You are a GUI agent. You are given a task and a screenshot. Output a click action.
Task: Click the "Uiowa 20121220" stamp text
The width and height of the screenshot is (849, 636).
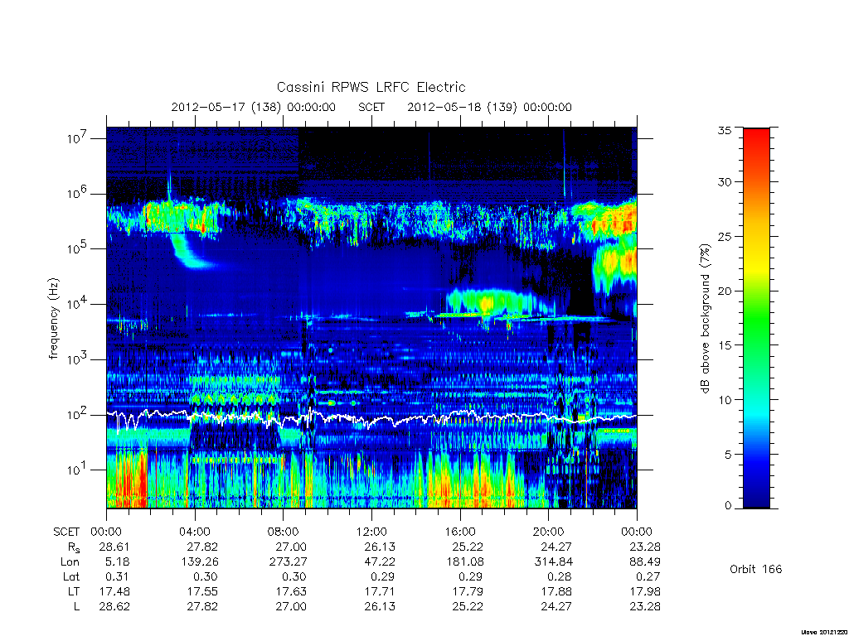823,632
